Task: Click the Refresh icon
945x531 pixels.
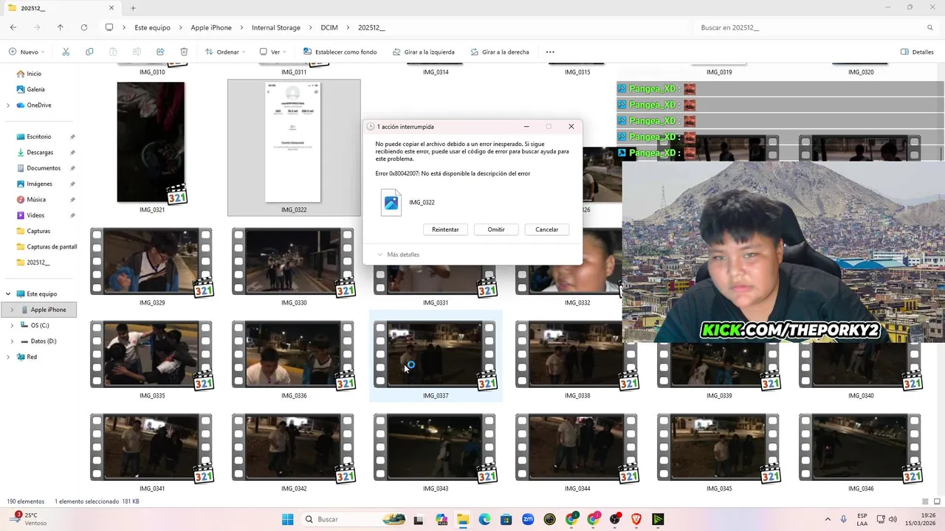Action: click(84, 27)
